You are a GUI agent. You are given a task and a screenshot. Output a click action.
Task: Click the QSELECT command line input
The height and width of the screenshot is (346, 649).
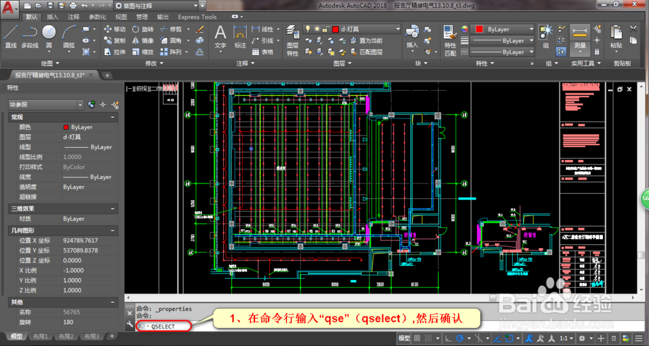tap(164, 326)
